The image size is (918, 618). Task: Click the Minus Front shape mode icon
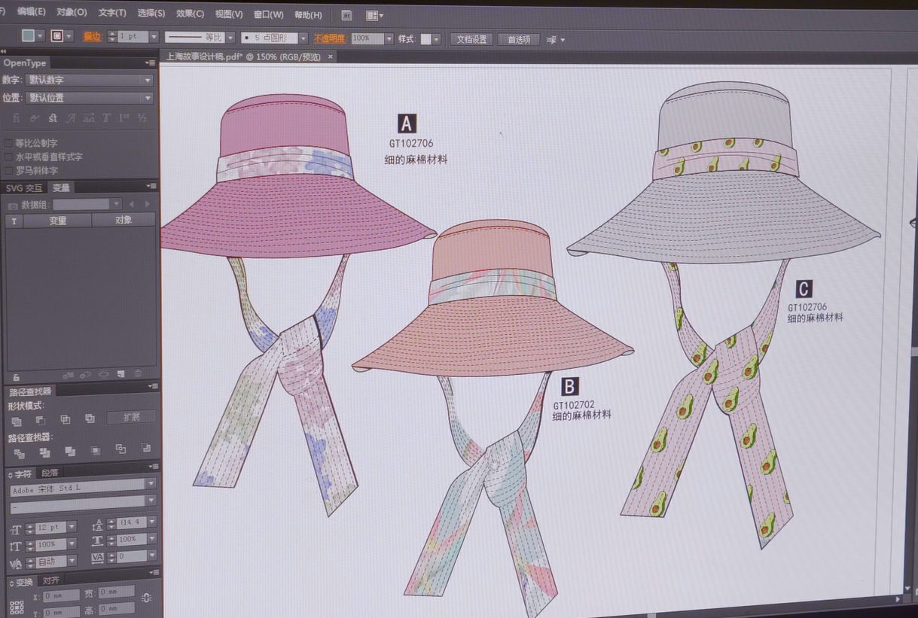[x=41, y=419]
